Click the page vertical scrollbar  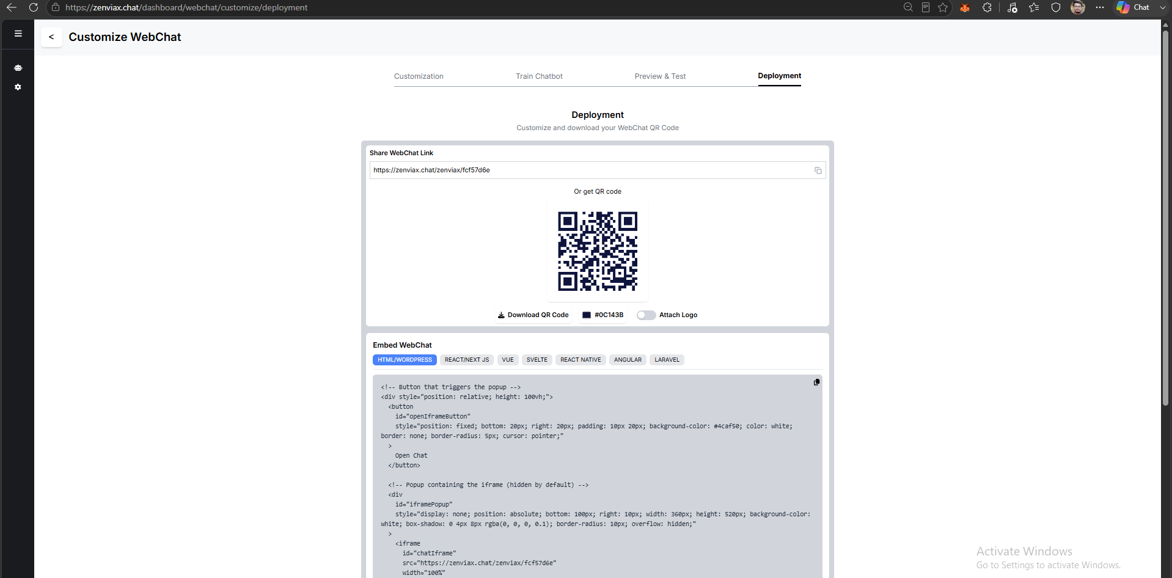[x=1165, y=218]
